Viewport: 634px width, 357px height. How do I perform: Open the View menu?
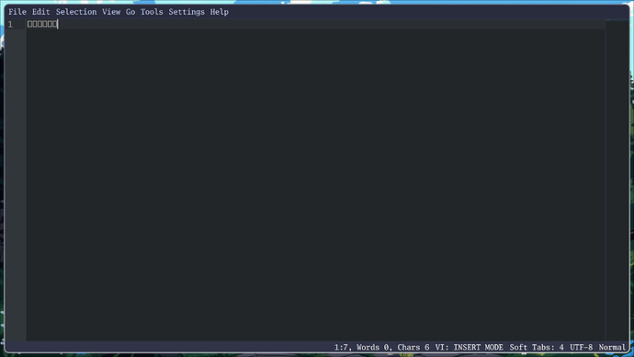111,12
